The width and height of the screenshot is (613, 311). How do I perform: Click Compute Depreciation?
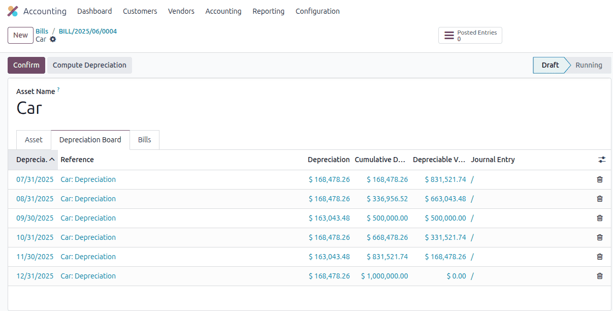tap(89, 65)
